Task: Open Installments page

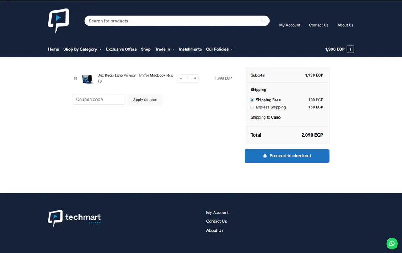Action: [190, 49]
